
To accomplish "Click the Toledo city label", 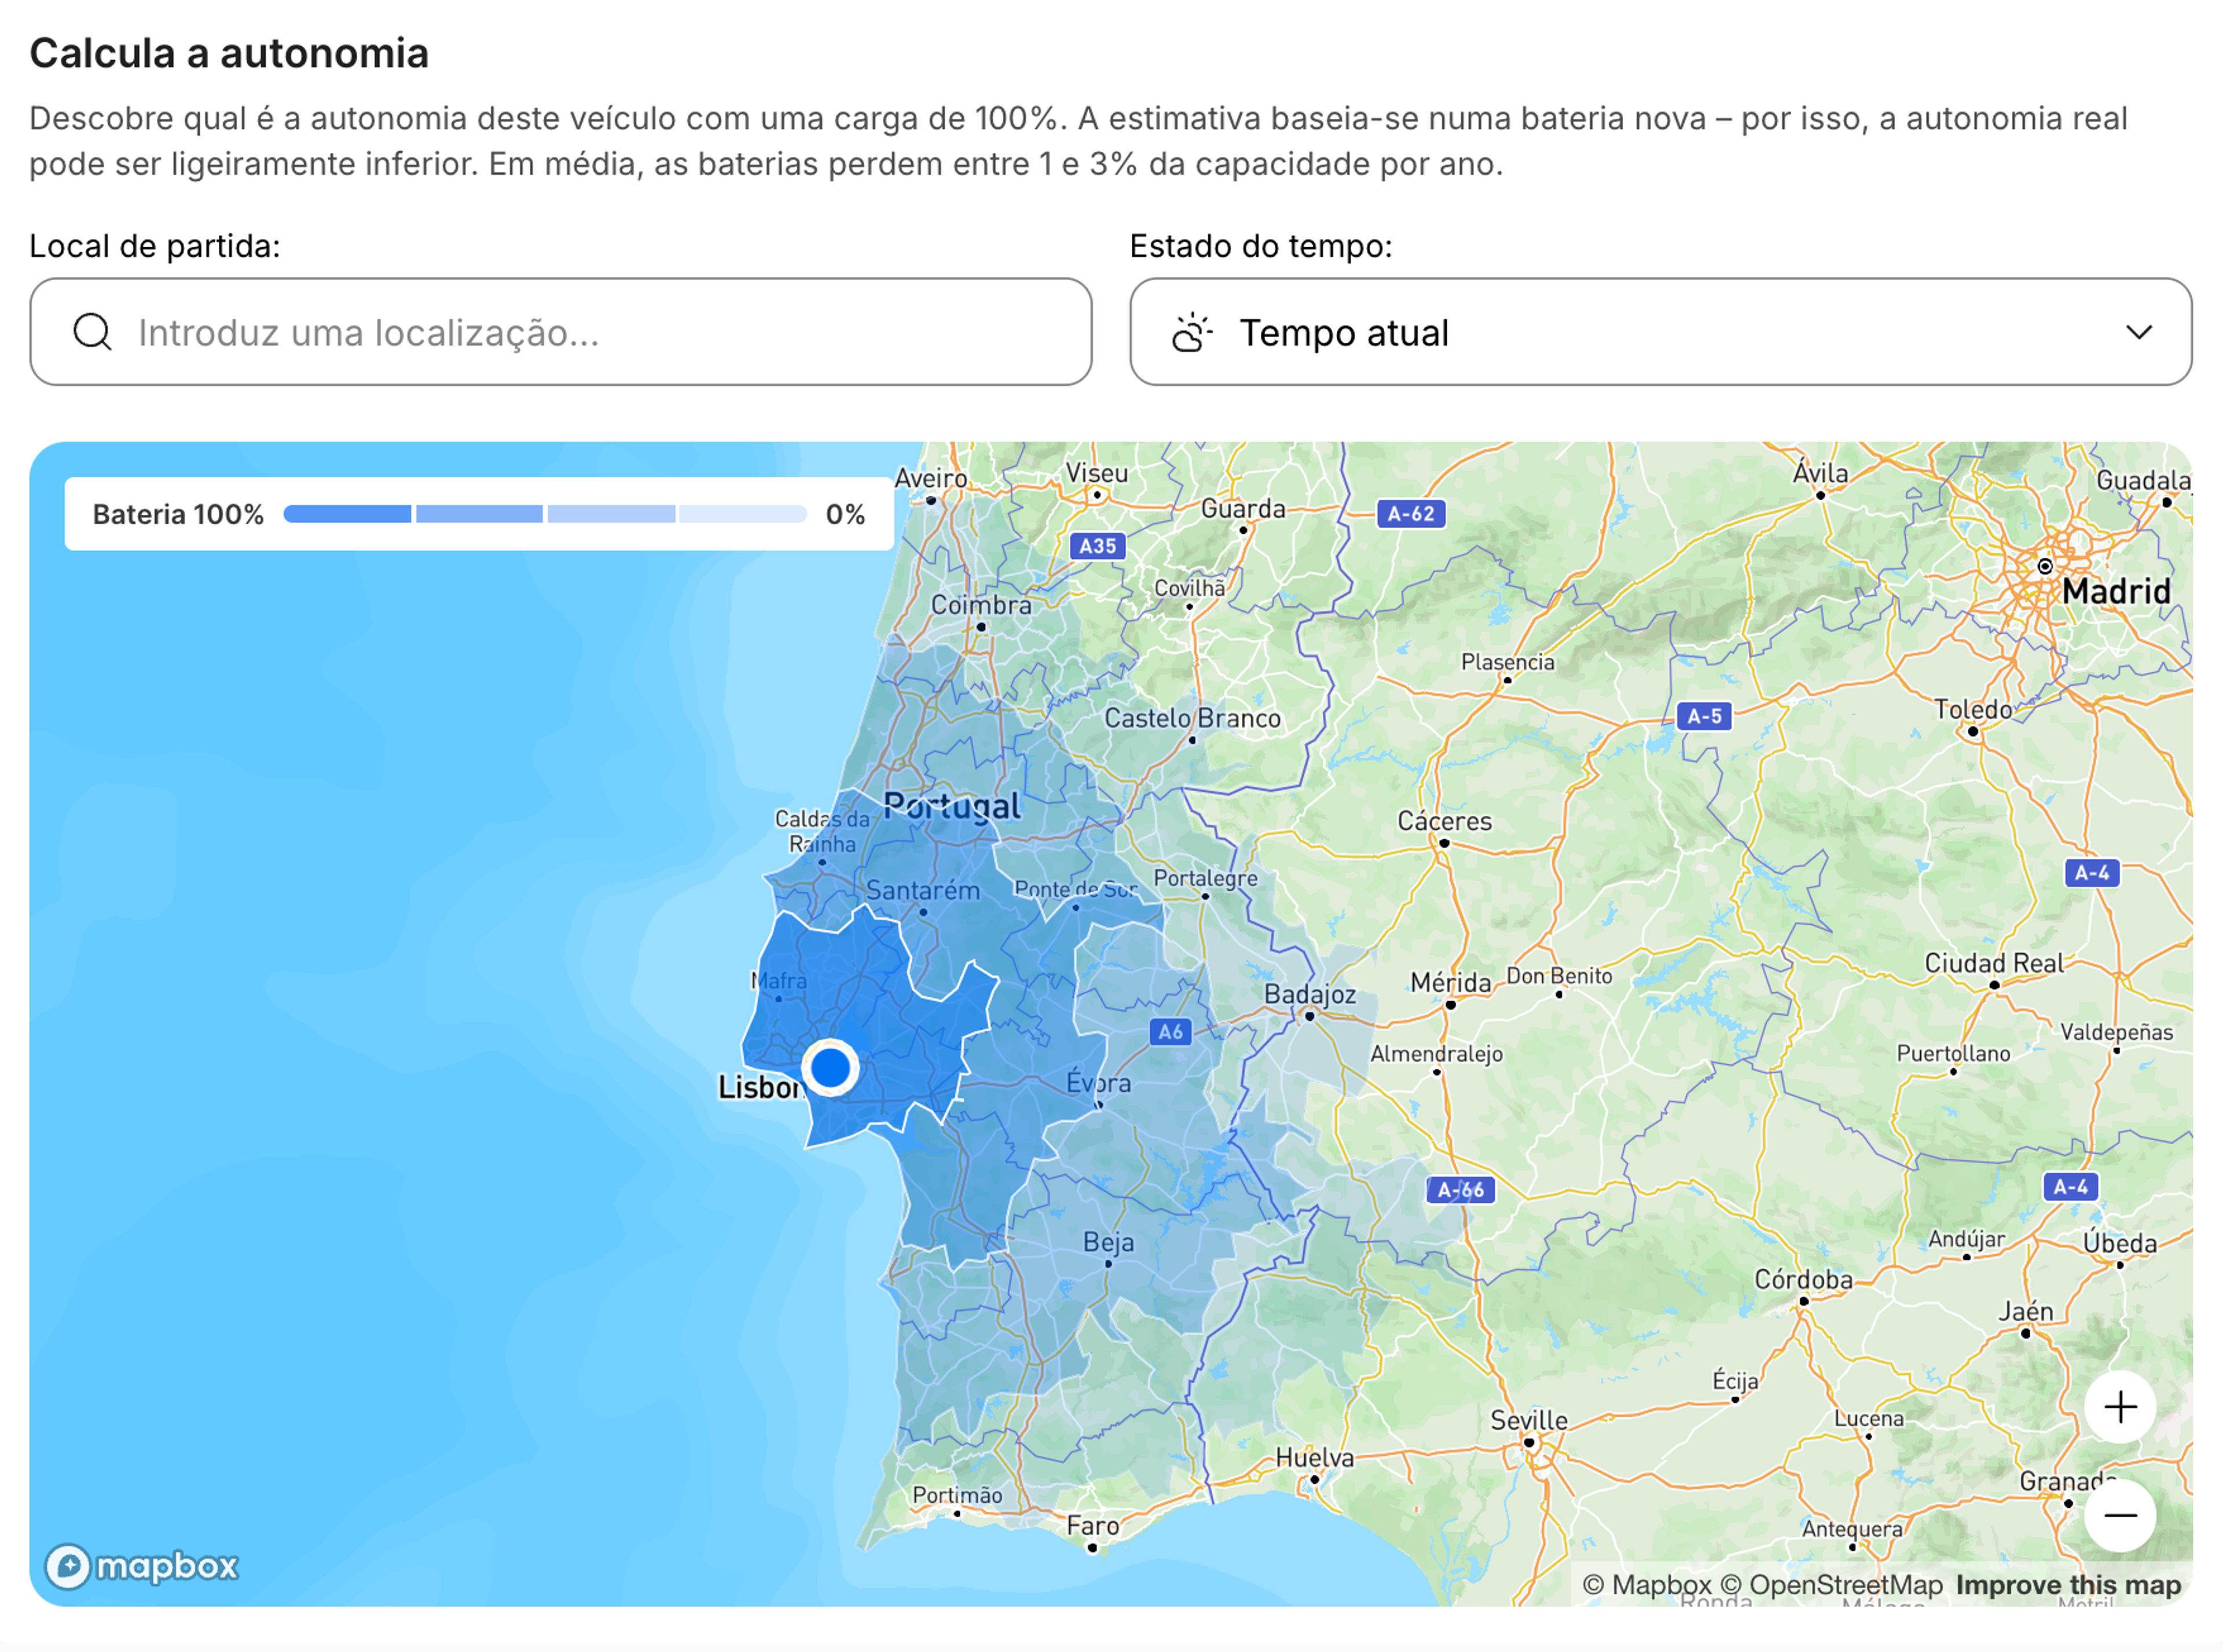I will tap(1972, 710).
